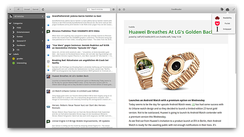The height and width of the screenshot is (137, 244).
Task: Click the red Pocket icon
Action: 217,23
